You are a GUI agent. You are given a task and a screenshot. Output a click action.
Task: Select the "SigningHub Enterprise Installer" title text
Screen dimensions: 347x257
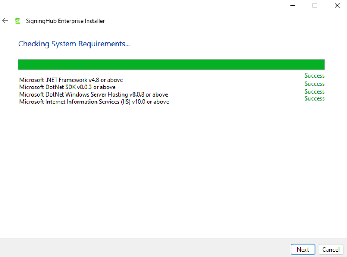pyautogui.click(x=65, y=21)
